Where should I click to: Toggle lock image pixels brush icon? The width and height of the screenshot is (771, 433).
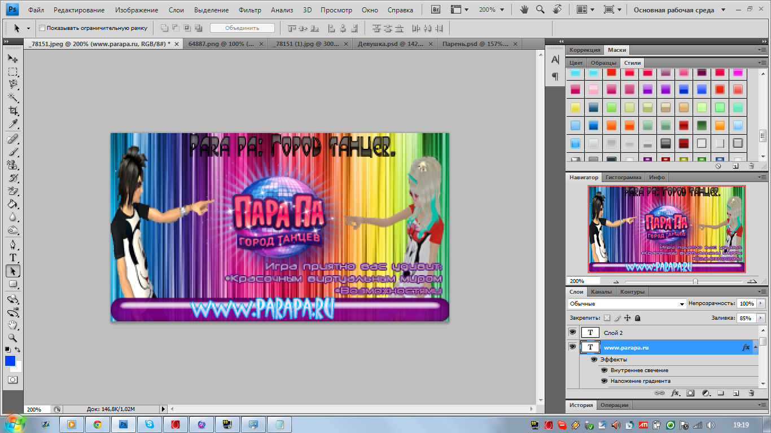coord(617,318)
